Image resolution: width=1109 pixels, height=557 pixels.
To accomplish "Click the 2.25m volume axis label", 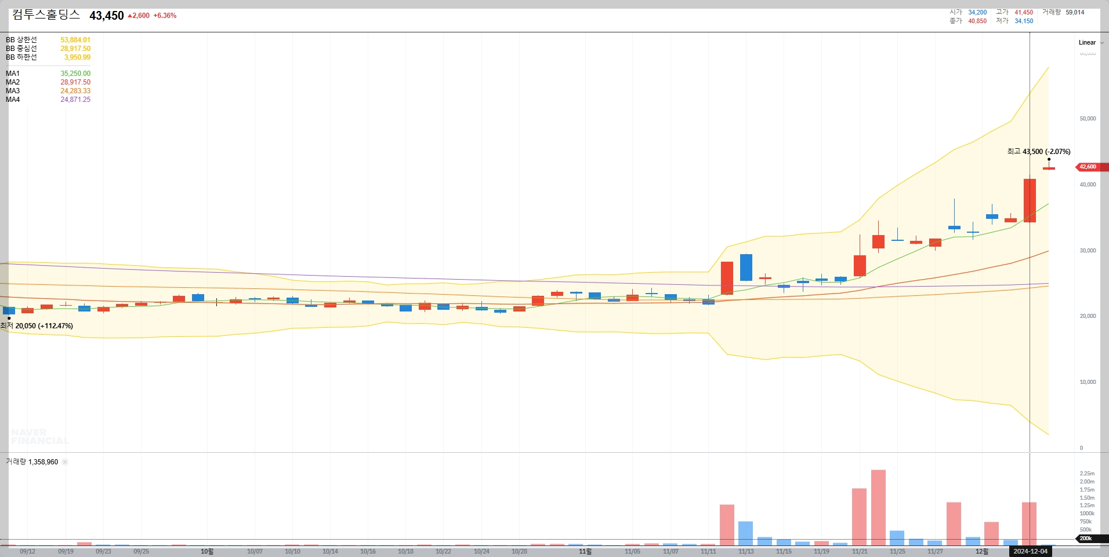I will click(1087, 474).
